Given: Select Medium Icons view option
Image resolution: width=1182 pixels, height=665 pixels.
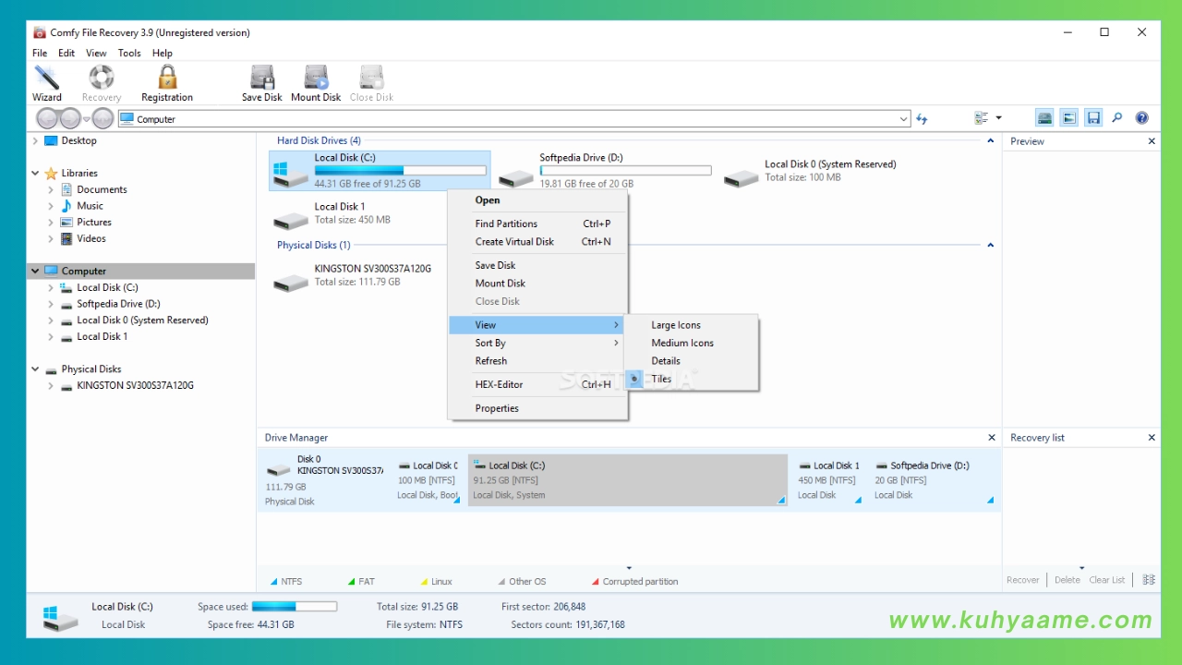Looking at the screenshot, I should 691,343.
